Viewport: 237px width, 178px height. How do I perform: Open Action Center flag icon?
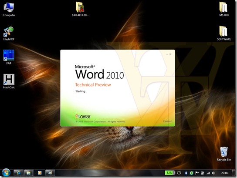197,173
